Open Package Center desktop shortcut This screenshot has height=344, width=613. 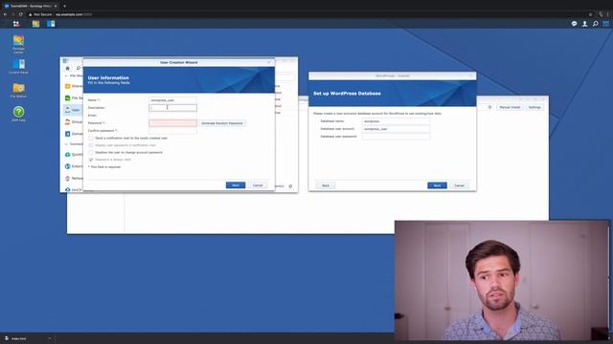[x=18, y=44]
